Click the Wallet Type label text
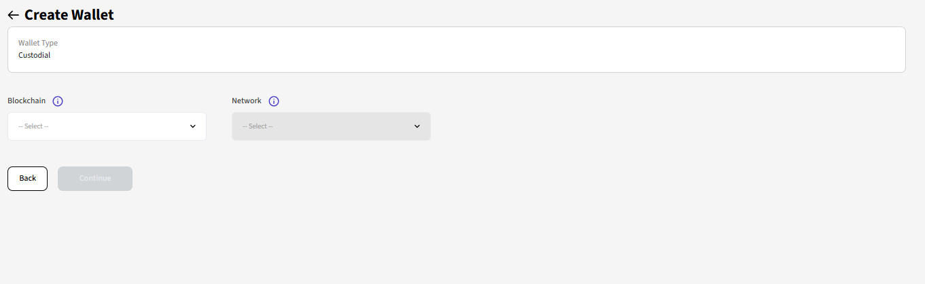 (x=38, y=43)
